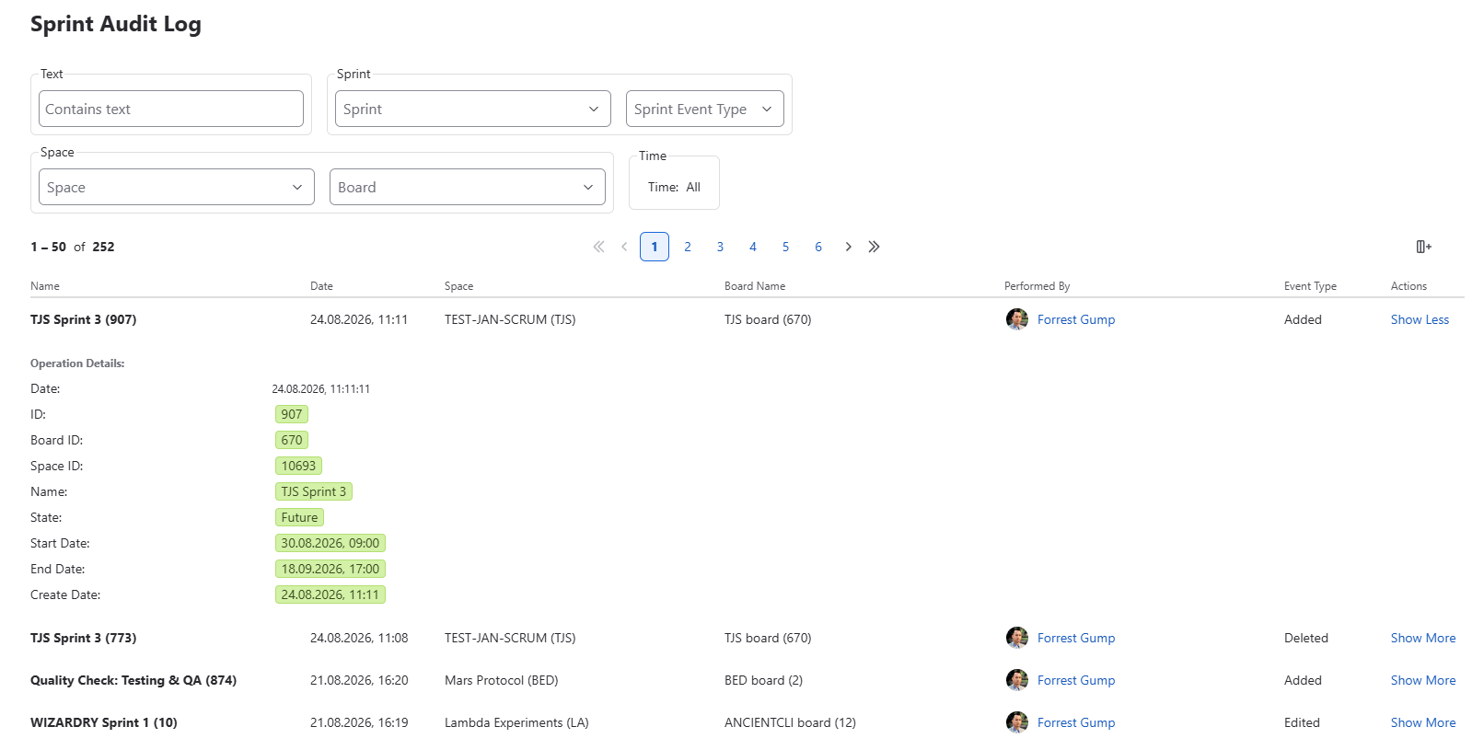Screen dimensions: 1472x750
Task: Show More for WIZARDRY Sprint 1 (10)
Action: [1423, 722]
